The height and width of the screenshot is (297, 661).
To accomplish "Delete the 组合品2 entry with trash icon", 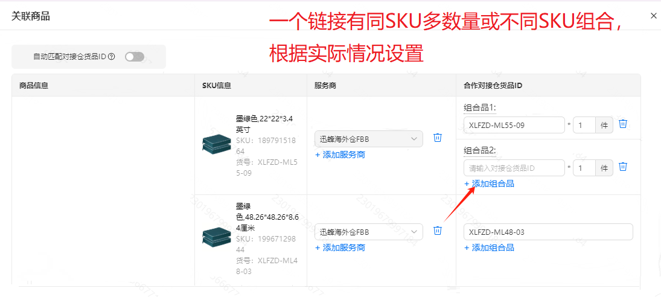I will [623, 167].
